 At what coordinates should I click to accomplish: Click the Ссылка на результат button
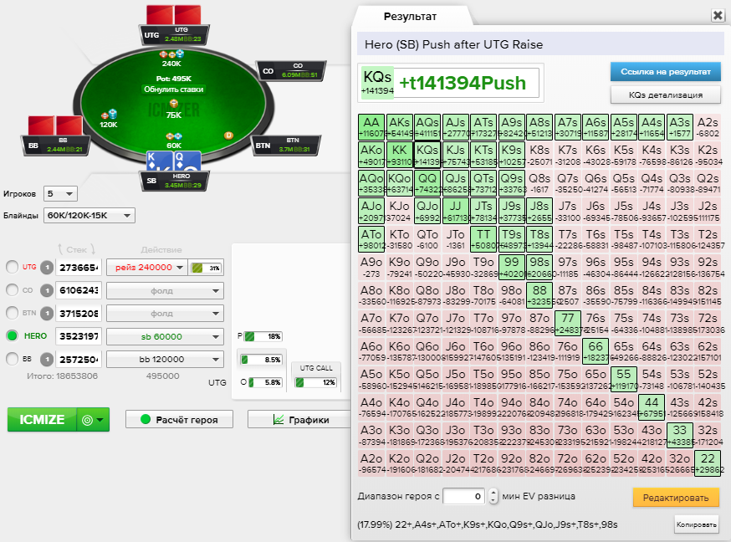[x=665, y=72]
